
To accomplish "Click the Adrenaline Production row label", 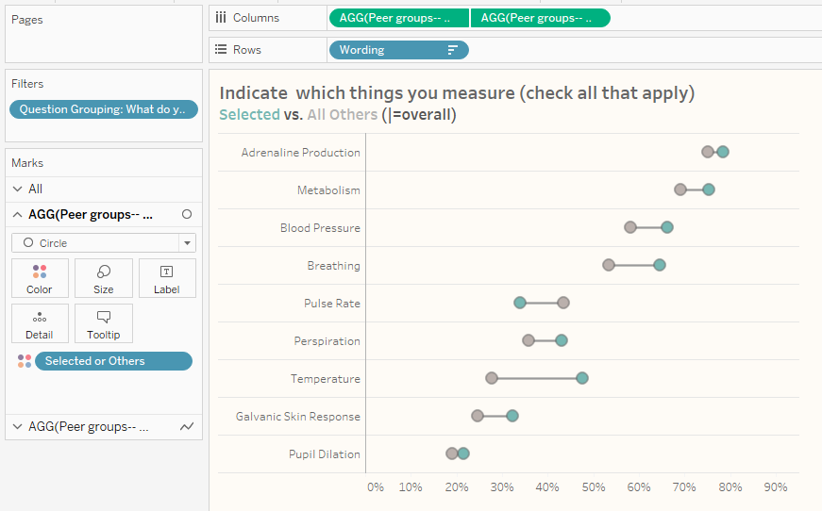I will tap(300, 153).
